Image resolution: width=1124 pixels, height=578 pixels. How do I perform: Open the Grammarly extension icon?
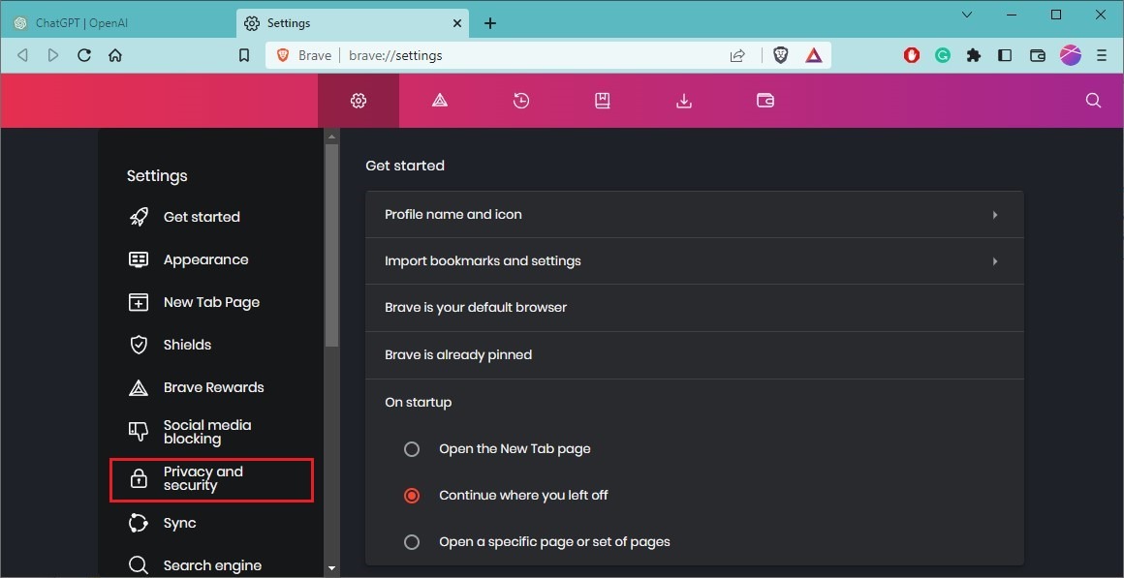click(x=942, y=55)
